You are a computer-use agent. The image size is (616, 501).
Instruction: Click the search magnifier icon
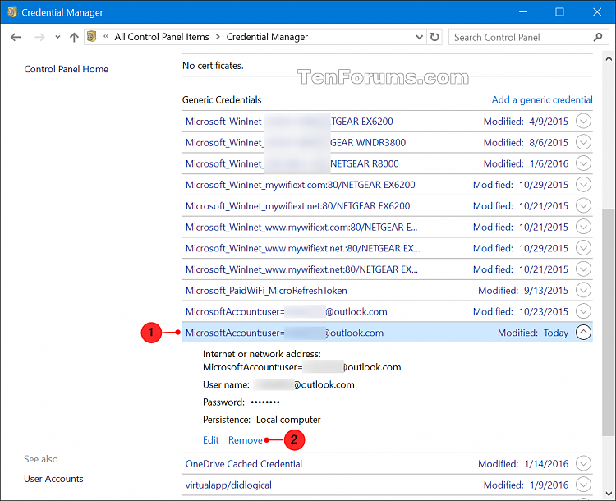click(x=598, y=37)
